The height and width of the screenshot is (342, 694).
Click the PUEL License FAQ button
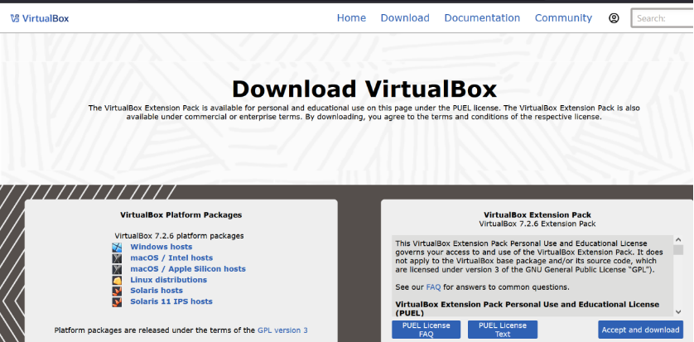[427, 330]
